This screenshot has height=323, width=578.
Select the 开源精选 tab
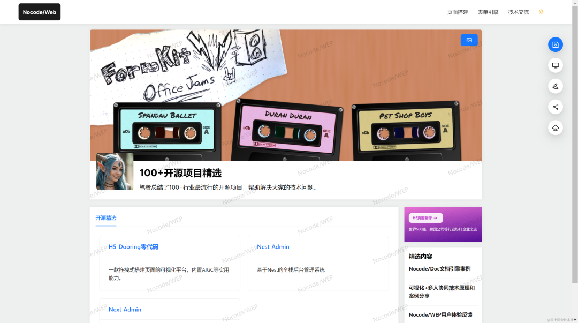click(106, 218)
